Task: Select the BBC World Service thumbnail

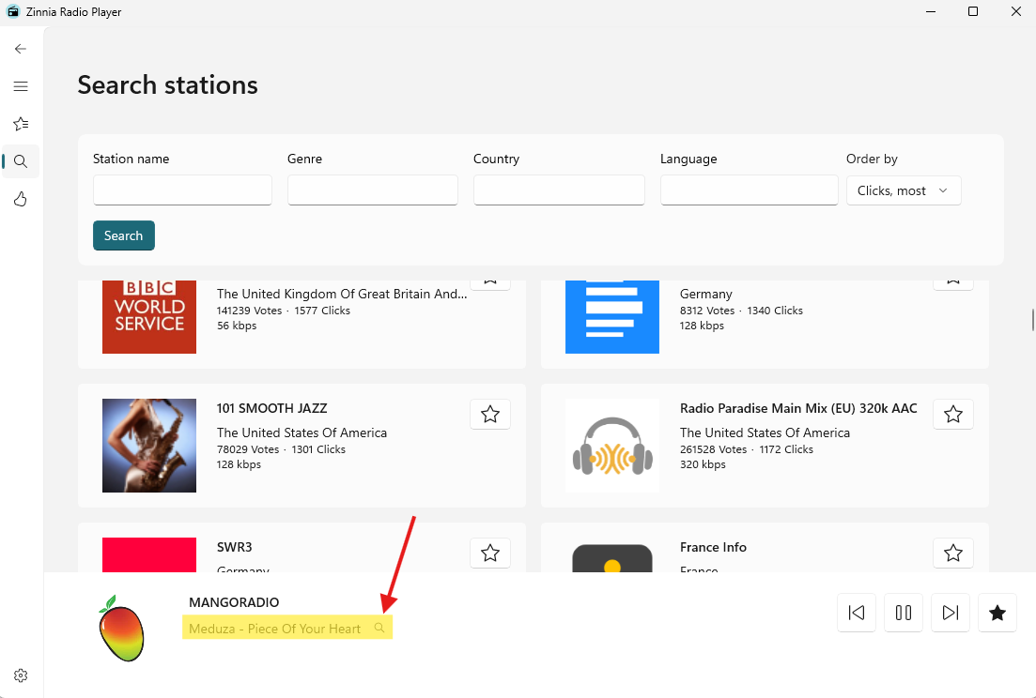Action: 149,316
